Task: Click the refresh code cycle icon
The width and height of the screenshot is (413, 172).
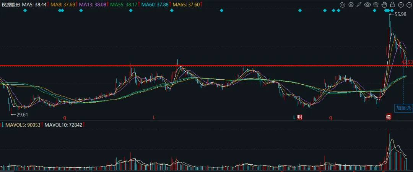Action: click(x=342, y=5)
